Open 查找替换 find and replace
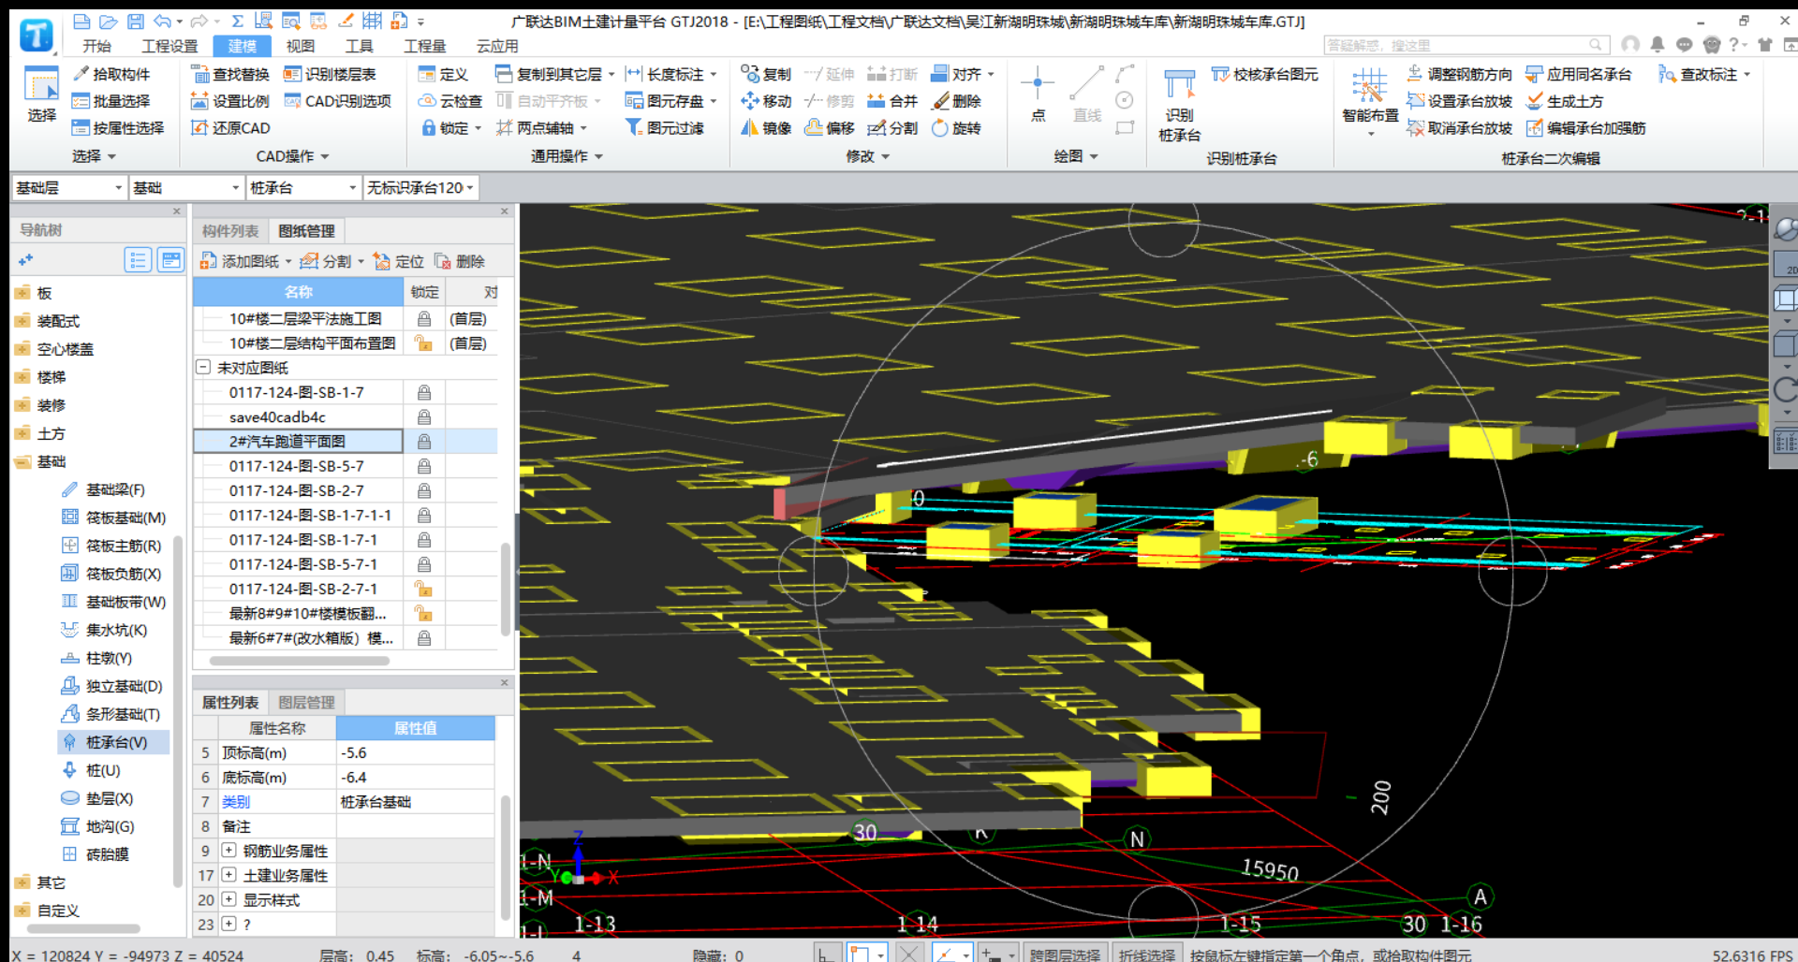Screen dimensions: 1798x962 click(x=229, y=74)
